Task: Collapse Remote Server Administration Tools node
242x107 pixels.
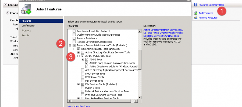Action: 70,45
